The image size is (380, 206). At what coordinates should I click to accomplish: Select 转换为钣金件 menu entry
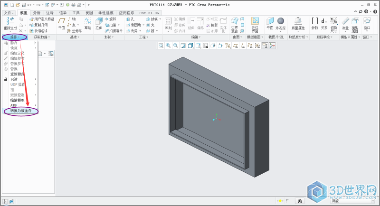21,111
